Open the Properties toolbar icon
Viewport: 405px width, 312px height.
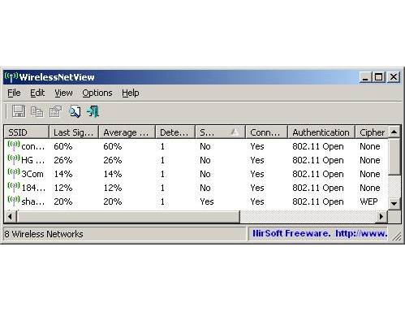pos(55,111)
